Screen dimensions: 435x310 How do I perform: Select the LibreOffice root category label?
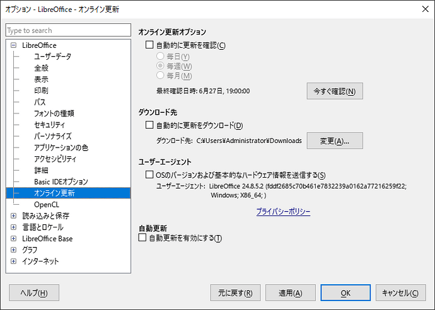[x=39, y=45]
